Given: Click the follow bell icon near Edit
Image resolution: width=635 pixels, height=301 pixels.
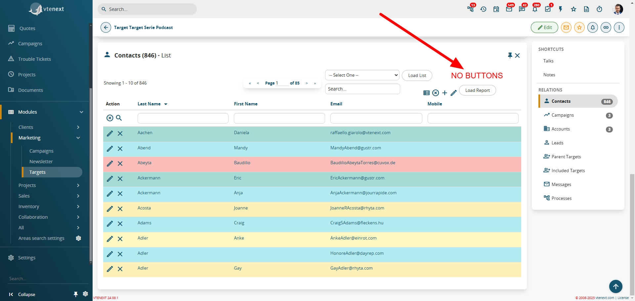Looking at the screenshot, I should pyautogui.click(x=593, y=27).
